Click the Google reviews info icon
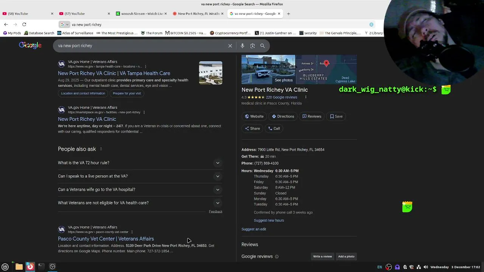Viewport: 484px width, 272px height. coord(277,257)
